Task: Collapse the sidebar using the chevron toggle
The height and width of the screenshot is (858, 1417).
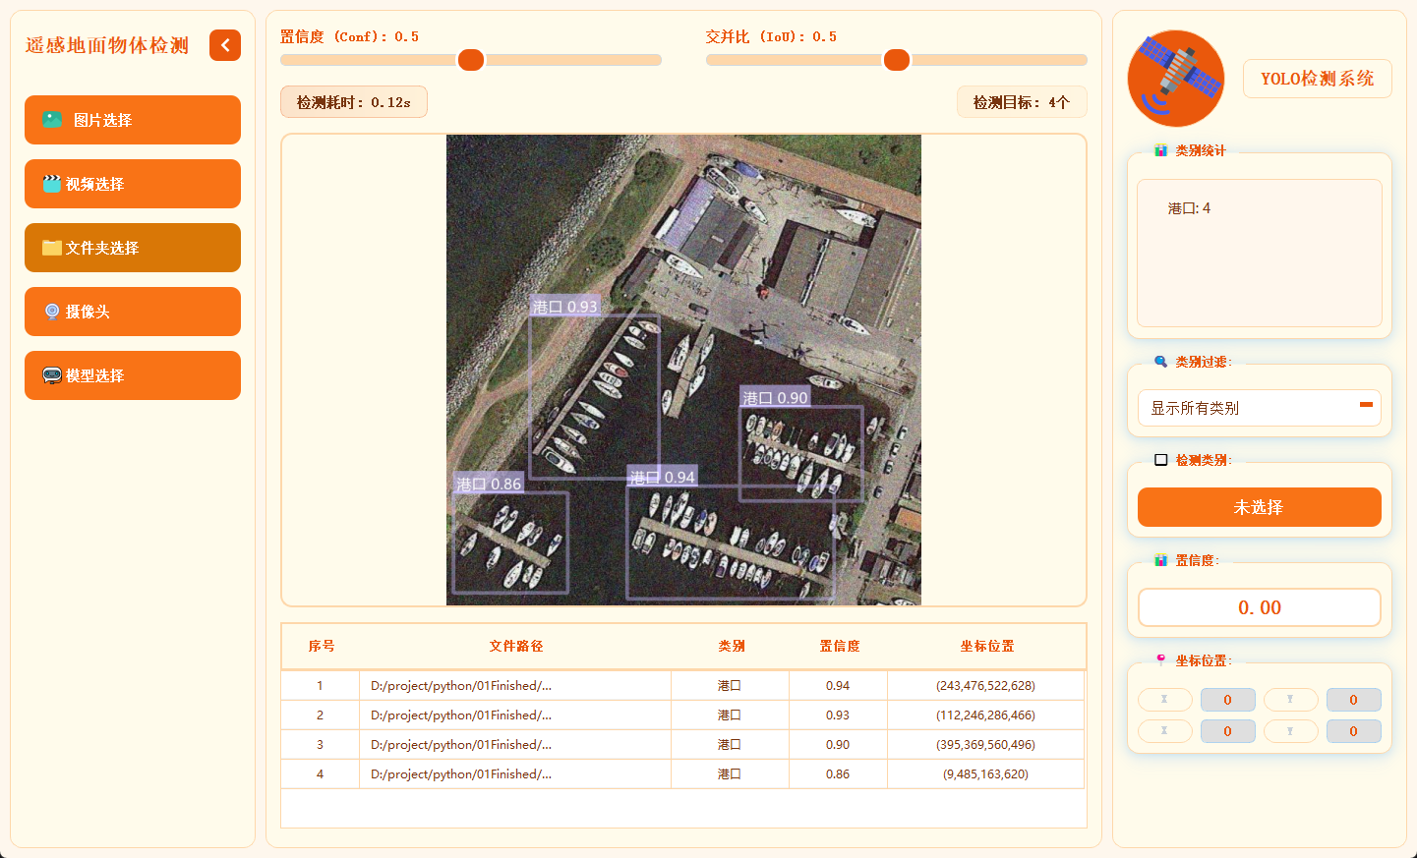Action: (x=224, y=45)
